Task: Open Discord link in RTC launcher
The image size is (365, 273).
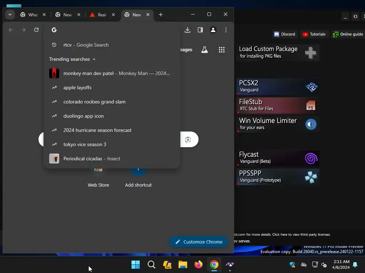Action: click(x=284, y=34)
